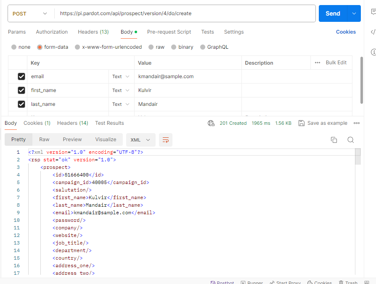The image size is (376, 284).
Task: Open the Text type dropdown for email
Action: 121,76
